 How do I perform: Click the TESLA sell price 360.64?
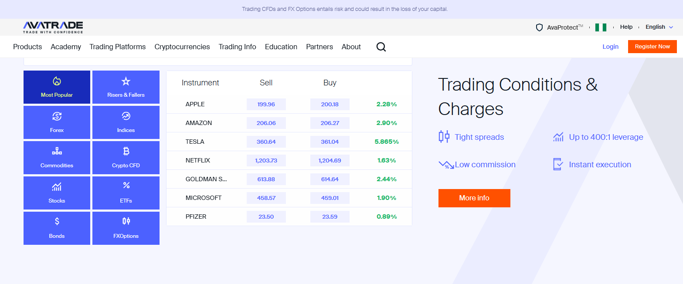pos(266,142)
